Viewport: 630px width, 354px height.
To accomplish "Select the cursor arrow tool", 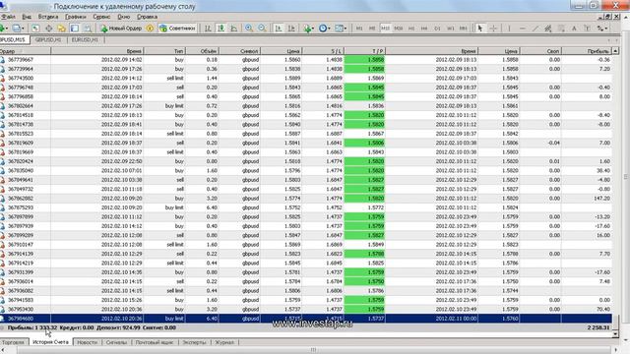I will click(x=480, y=29).
